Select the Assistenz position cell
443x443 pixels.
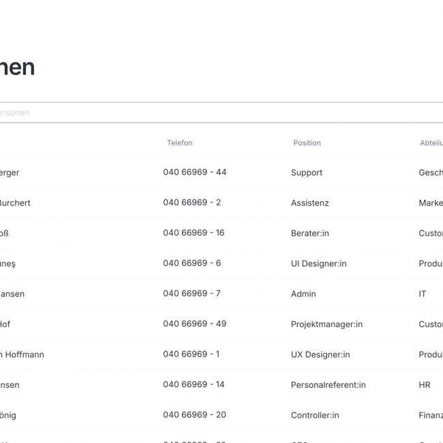(309, 203)
